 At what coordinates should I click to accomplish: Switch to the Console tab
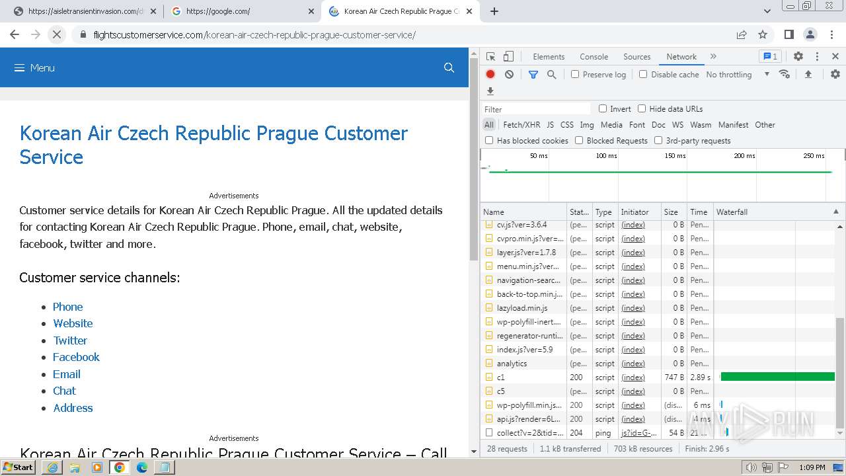(594, 57)
